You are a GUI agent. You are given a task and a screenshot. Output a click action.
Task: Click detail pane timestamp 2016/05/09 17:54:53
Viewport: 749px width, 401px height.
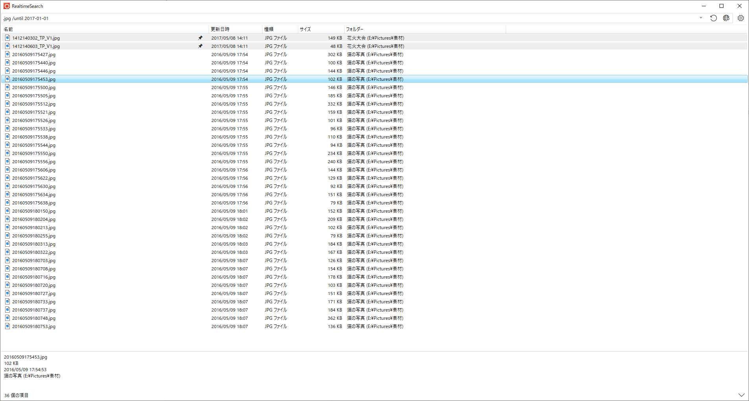coord(25,370)
